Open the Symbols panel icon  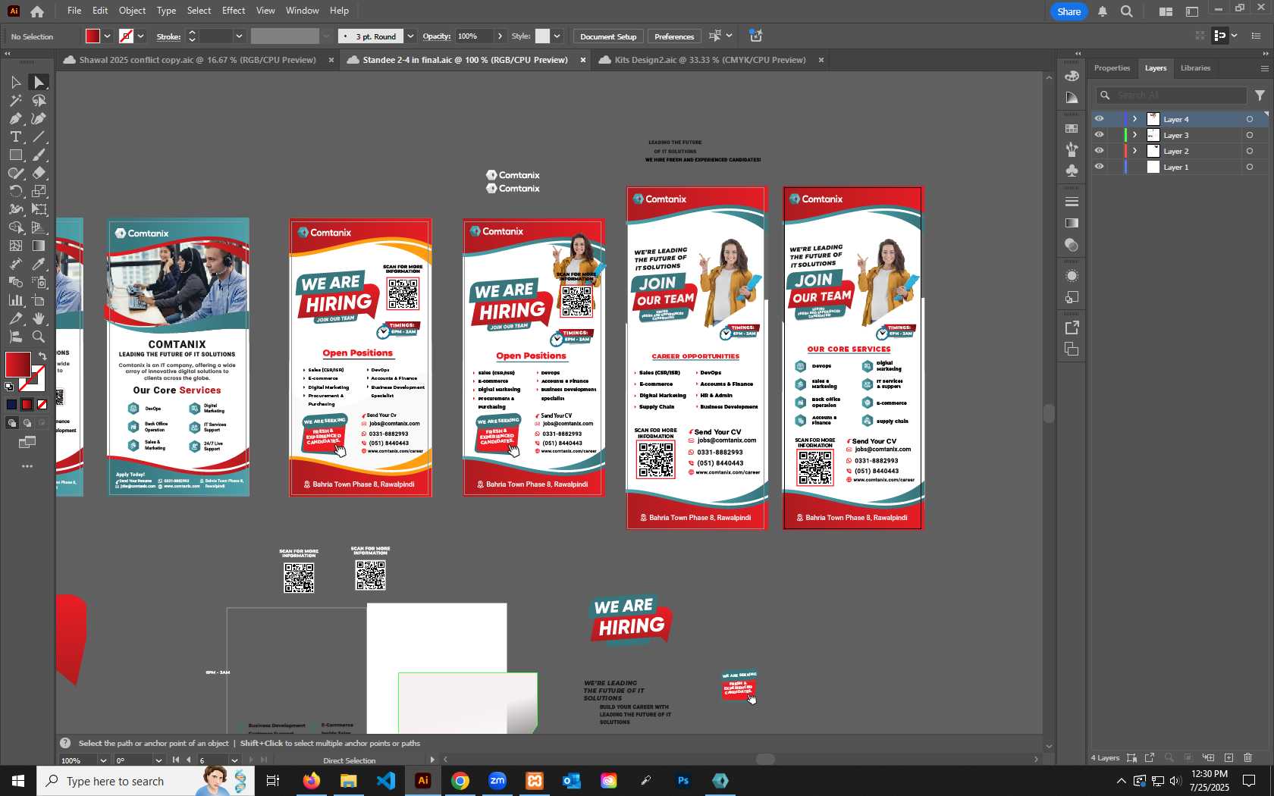click(1072, 171)
